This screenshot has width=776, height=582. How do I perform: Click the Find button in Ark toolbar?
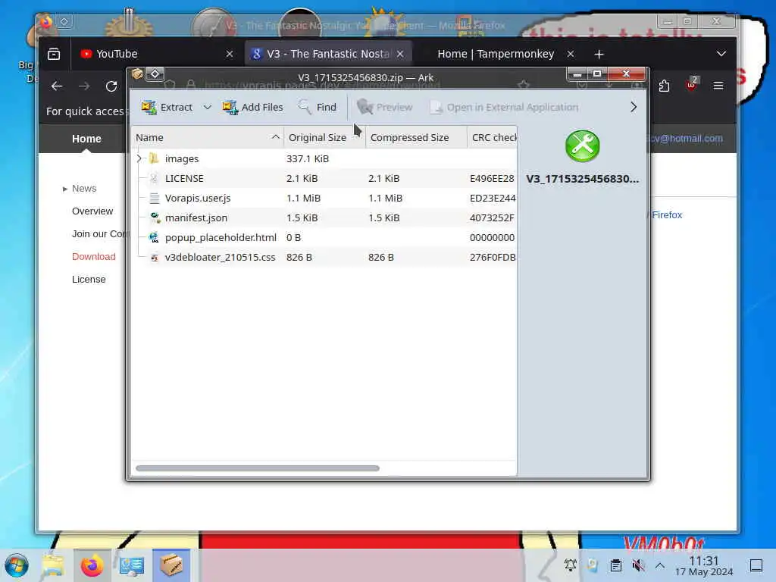point(318,107)
